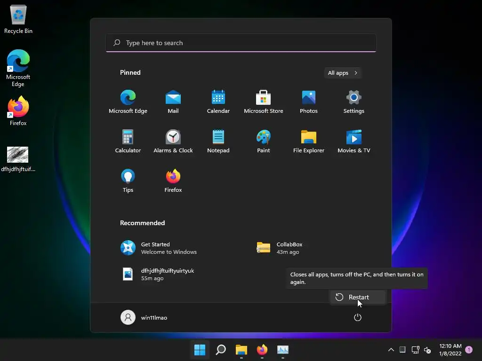Click the Type here to search box
The image size is (482, 361).
241,43
